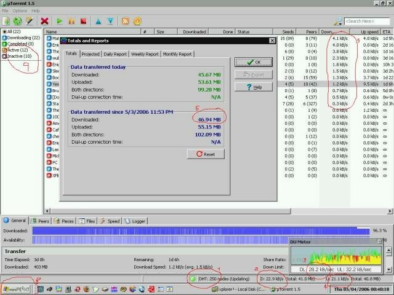Open the Preferences gear icon
The image size is (394, 295).
137,22
